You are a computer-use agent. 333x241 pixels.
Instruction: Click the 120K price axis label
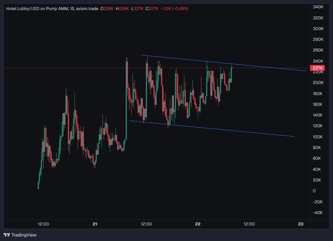pos(317,126)
